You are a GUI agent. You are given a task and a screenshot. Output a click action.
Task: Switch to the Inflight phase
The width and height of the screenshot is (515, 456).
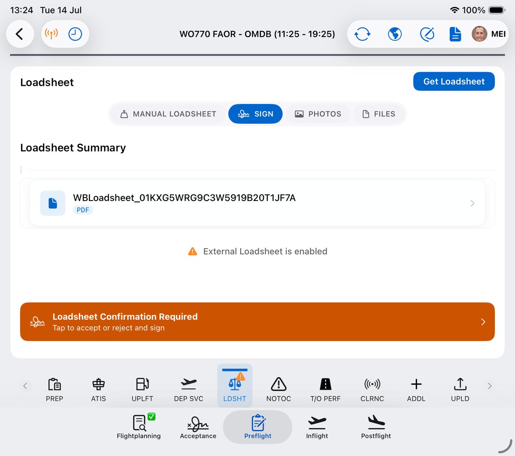317,426
